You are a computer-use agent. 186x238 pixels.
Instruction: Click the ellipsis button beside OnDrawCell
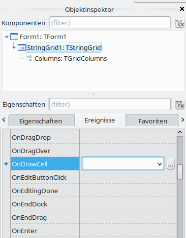tap(171, 164)
